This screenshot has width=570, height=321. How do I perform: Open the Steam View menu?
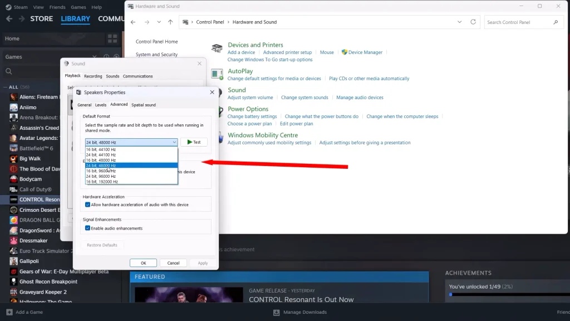(38, 7)
